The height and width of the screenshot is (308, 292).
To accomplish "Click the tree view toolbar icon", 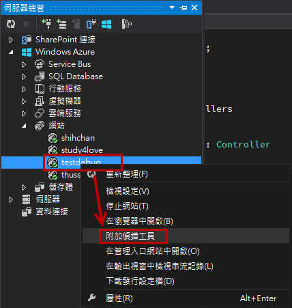I will tap(127, 24).
